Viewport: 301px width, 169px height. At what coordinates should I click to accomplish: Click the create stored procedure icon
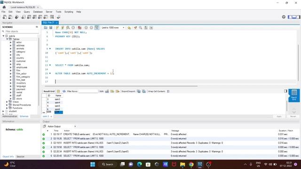tap(40, 17)
